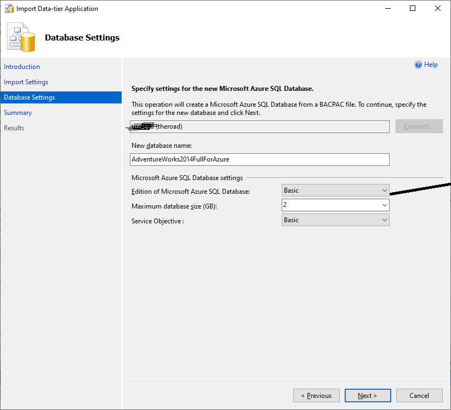
Task: Close the Import Data-tier Application window
Action: coord(438,8)
